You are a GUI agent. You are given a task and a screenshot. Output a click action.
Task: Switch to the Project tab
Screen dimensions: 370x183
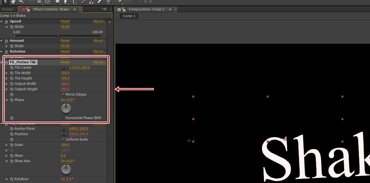click(8, 9)
